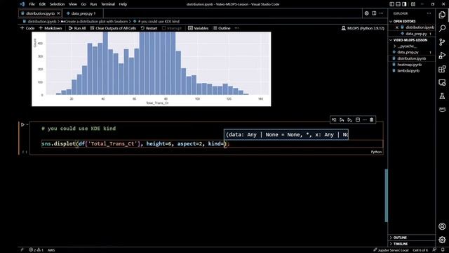Open editor more actions ellipsis

coord(382,13)
